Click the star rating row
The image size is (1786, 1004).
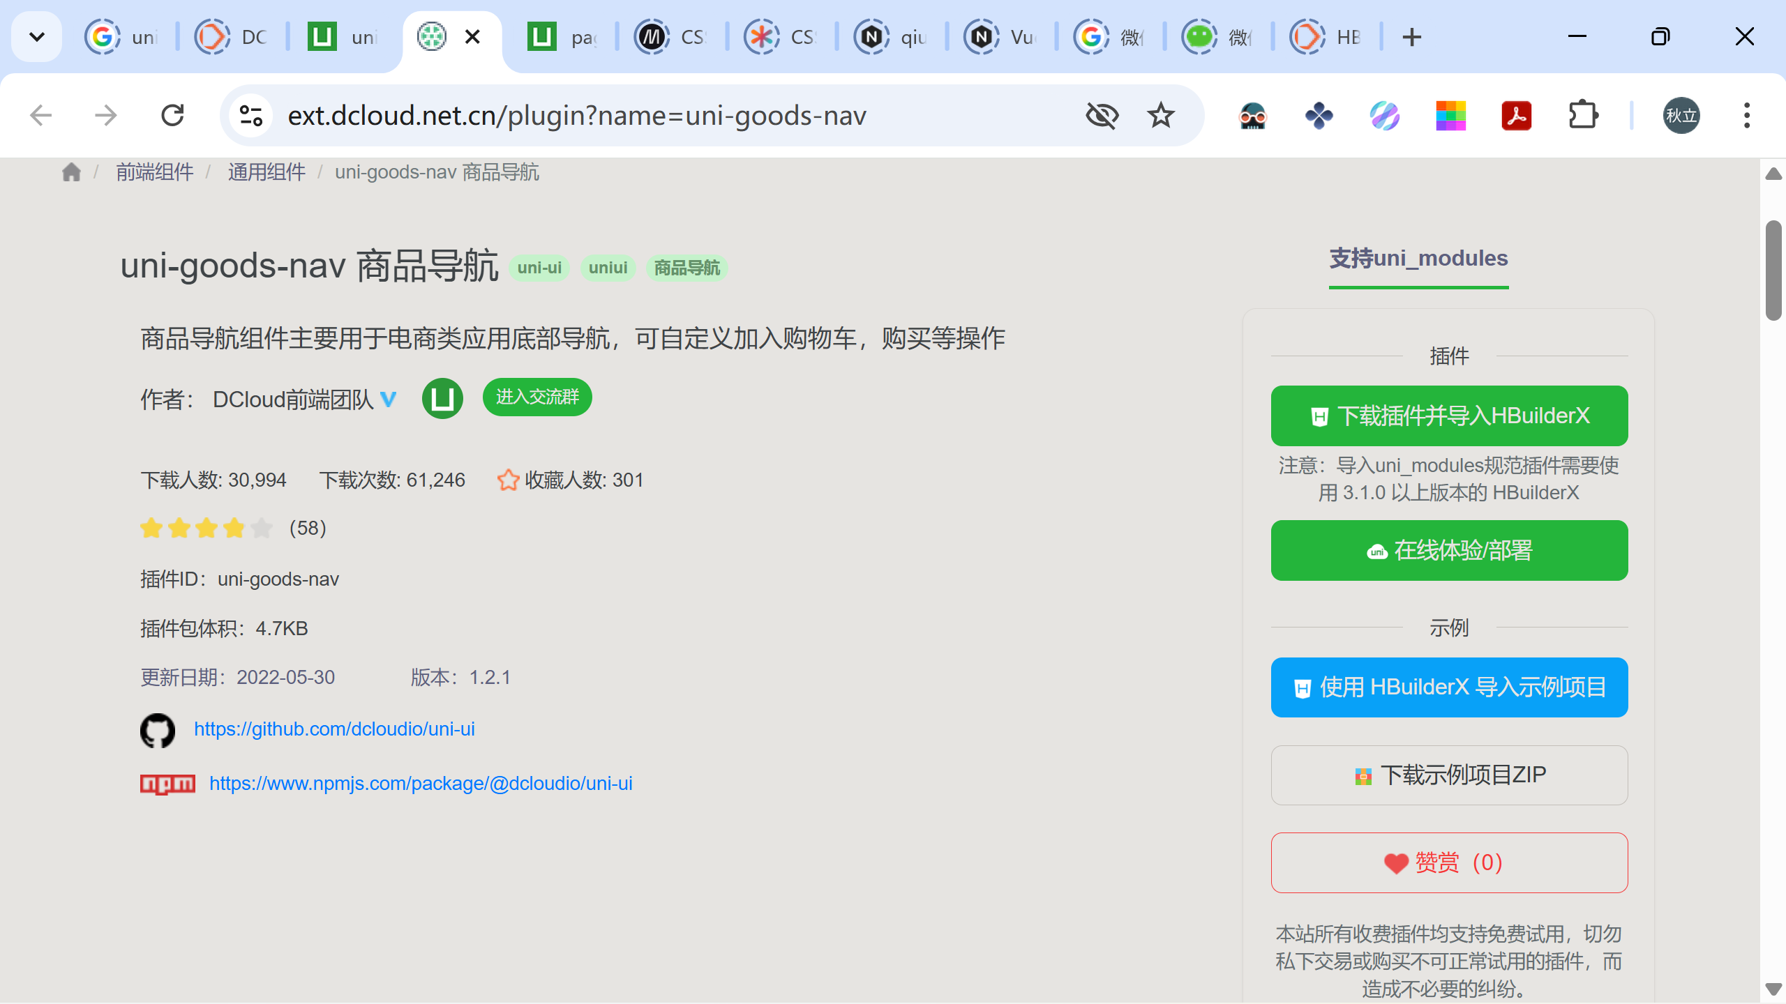(207, 528)
